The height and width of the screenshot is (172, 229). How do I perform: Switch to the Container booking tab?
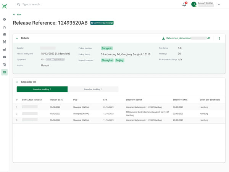tap(93, 89)
